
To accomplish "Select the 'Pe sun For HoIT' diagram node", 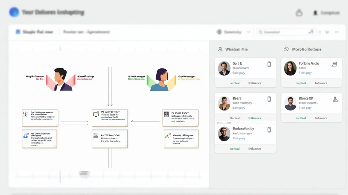I will (110, 118).
